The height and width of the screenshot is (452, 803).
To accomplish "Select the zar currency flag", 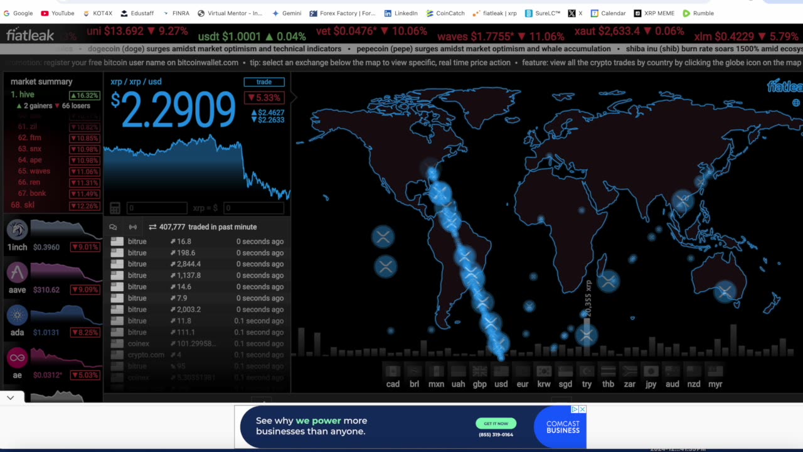I will coord(629,371).
